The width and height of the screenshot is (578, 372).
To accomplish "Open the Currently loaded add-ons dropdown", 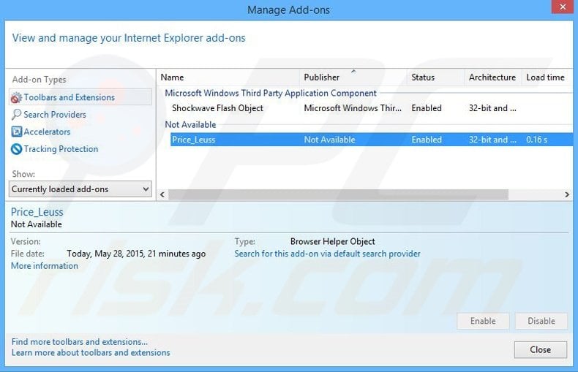I will coord(80,189).
